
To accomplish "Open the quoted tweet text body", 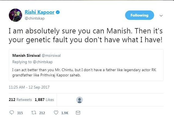I will (84, 72).
